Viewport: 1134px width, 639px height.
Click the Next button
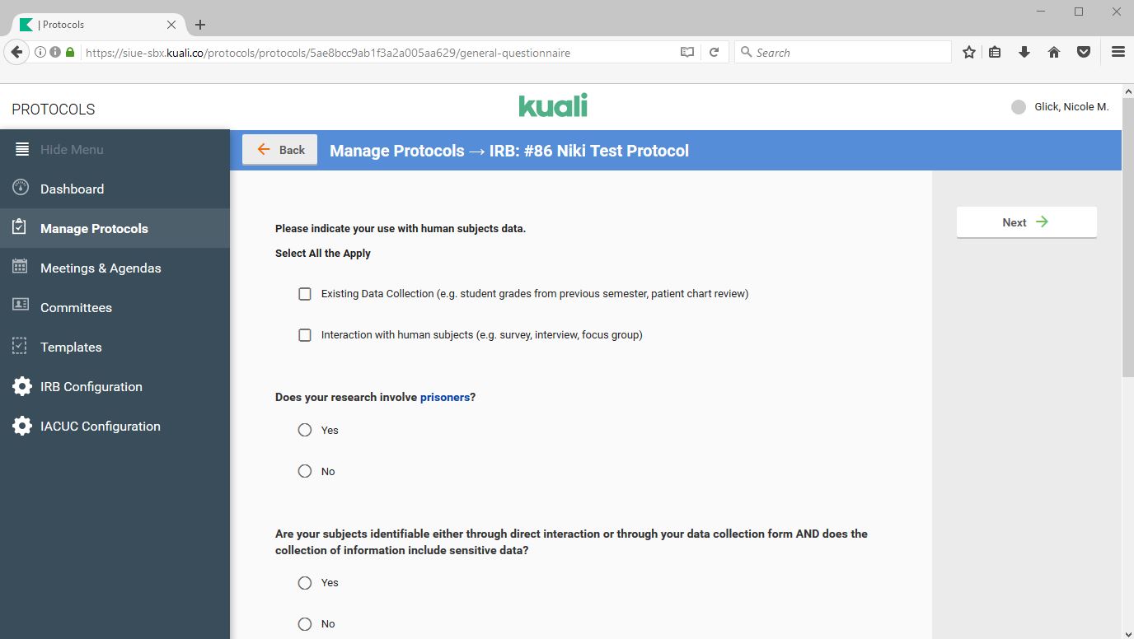coord(1026,222)
